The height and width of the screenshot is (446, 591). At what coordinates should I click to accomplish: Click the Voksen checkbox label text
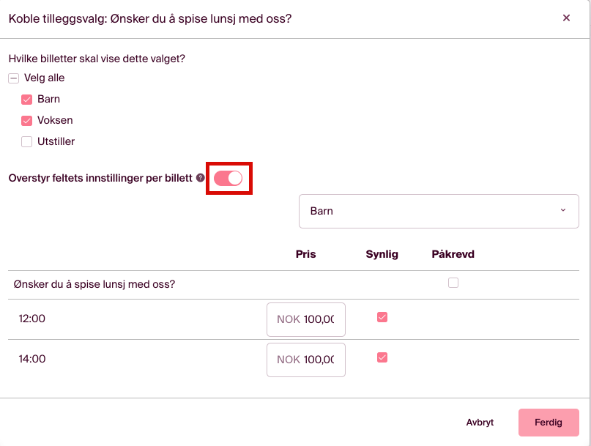[x=55, y=121]
